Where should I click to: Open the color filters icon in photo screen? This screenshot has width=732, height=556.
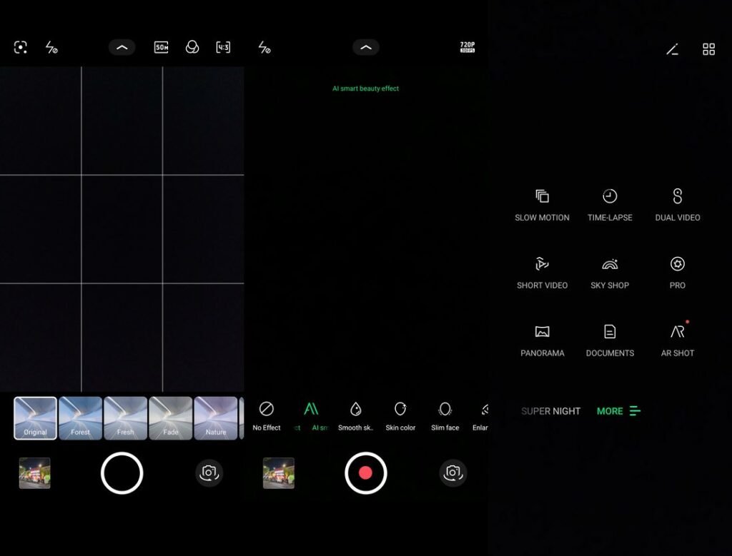[192, 47]
